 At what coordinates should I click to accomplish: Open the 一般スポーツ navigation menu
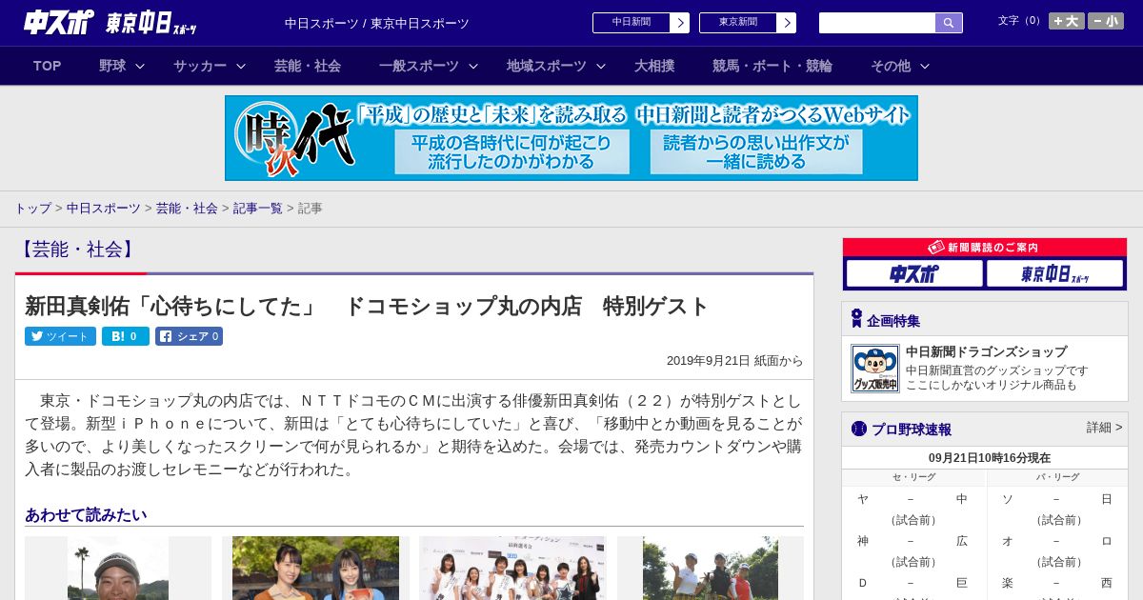tap(419, 66)
